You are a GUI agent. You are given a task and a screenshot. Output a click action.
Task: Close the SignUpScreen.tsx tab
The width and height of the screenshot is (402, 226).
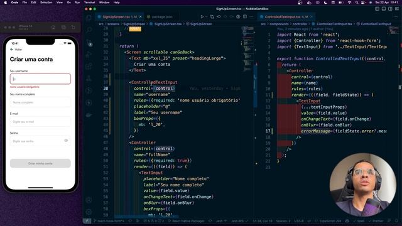140,17
